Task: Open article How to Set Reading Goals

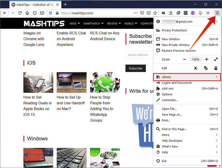Action: click(37, 106)
